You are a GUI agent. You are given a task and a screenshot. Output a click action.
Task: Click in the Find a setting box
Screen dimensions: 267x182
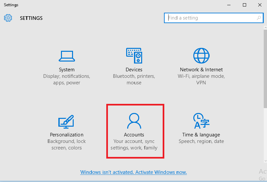[x=214, y=18]
